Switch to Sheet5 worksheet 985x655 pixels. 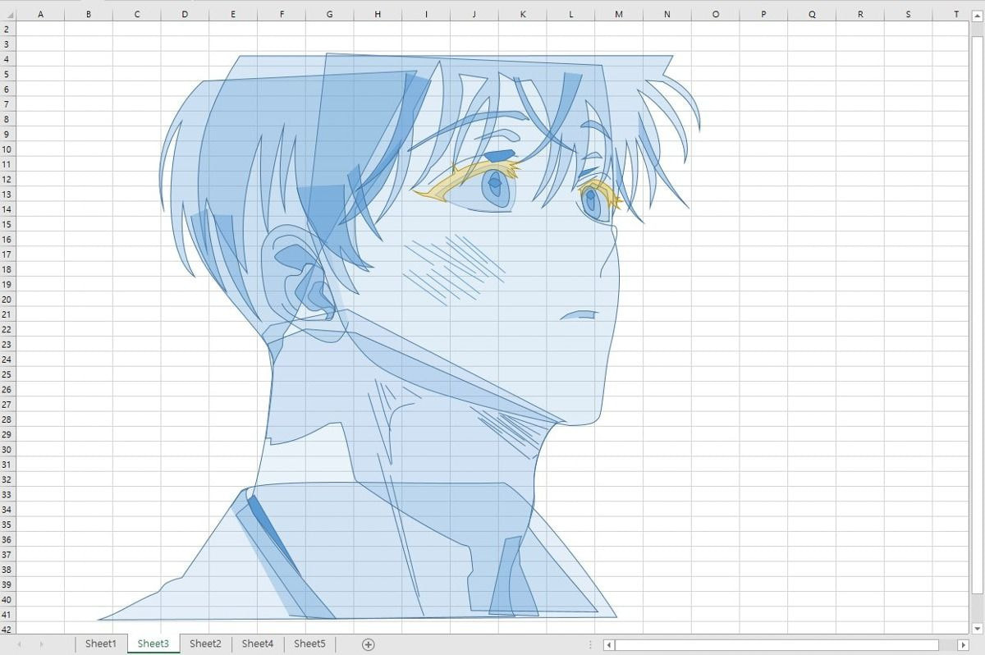coord(309,644)
